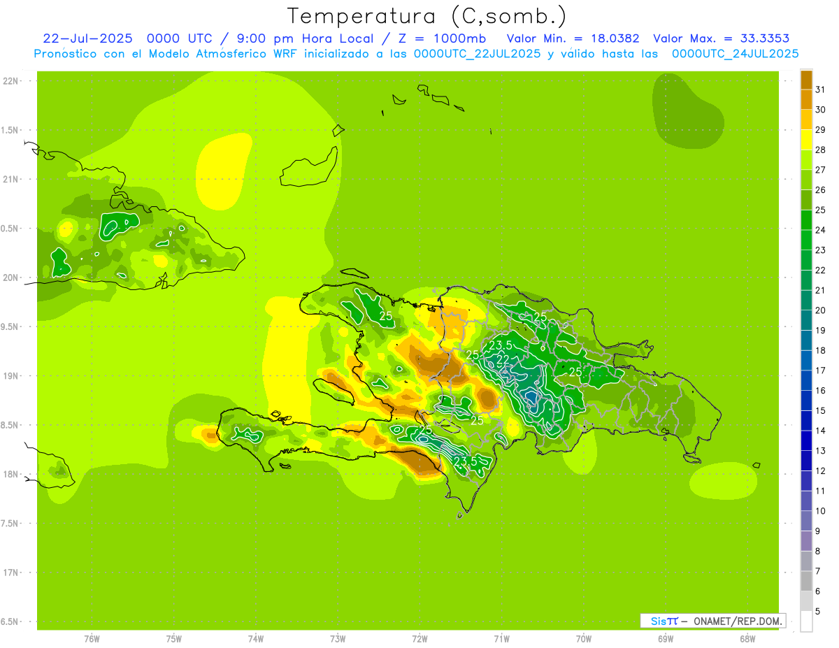Click legend color band between 28 and 29
839x648 pixels.
tap(806, 140)
